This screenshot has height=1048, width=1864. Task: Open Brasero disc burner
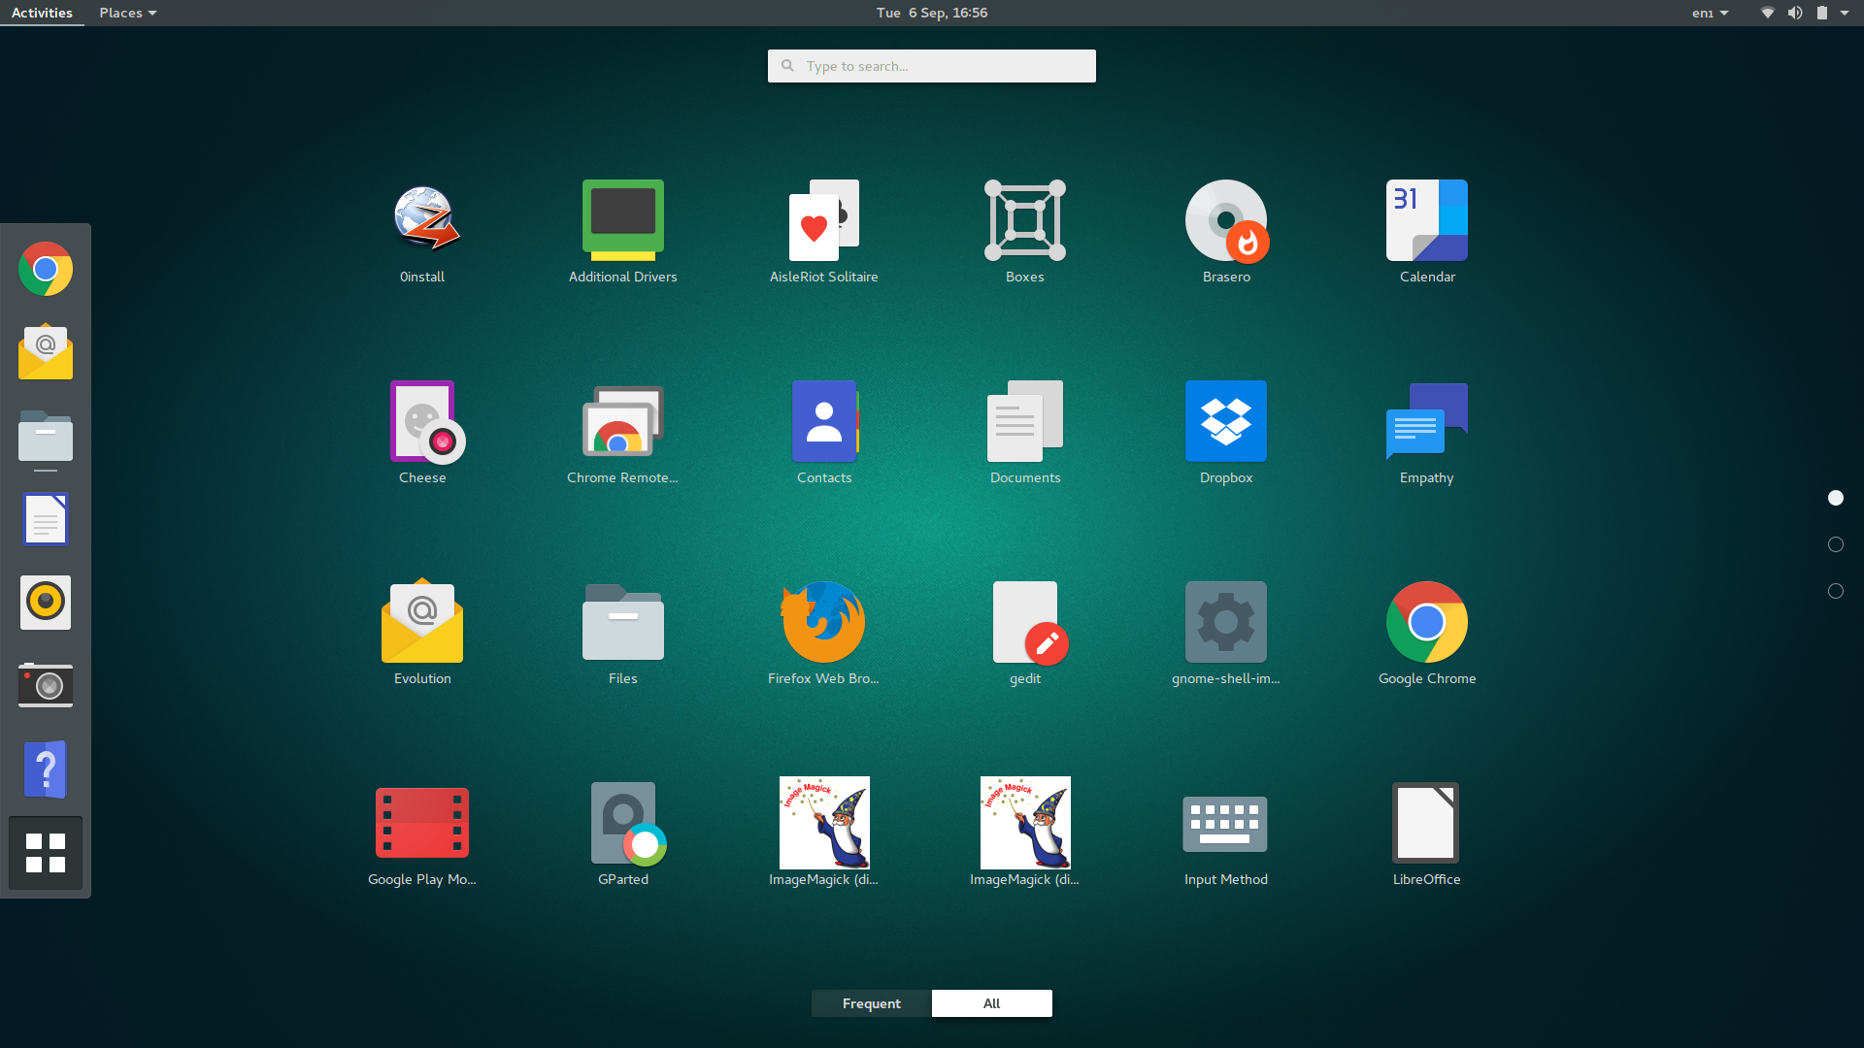pyautogui.click(x=1226, y=220)
